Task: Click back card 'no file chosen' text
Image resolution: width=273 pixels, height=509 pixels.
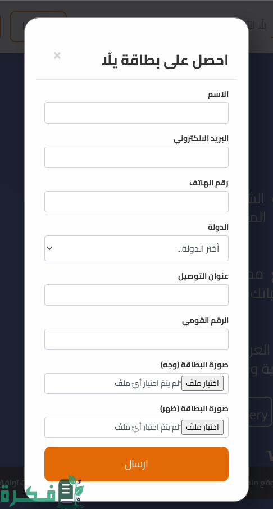Action: 147,427
